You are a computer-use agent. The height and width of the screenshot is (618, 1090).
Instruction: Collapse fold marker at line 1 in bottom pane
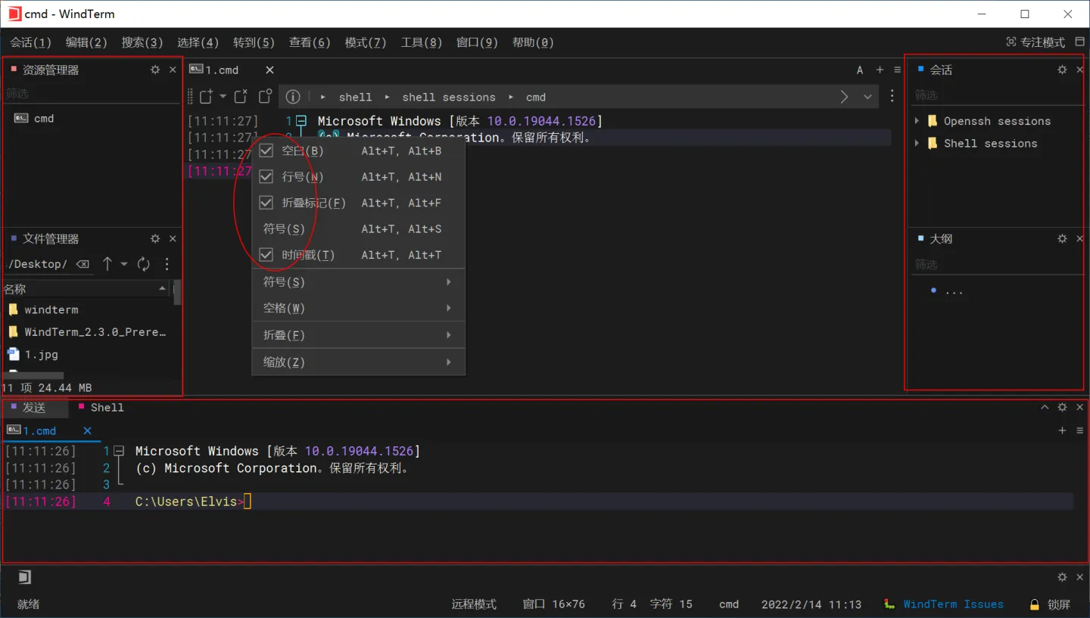(119, 451)
